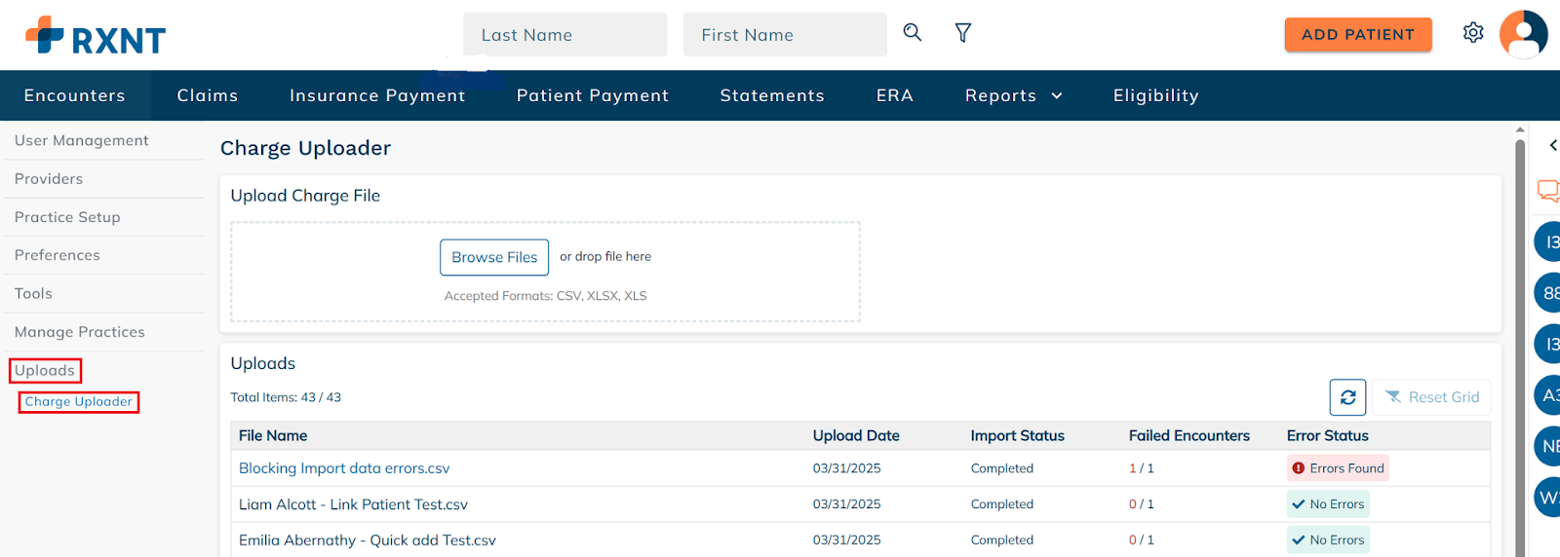Viewport: 1560px width, 557px height.
Task: Open the settings gear icon
Action: pyautogui.click(x=1473, y=33)
